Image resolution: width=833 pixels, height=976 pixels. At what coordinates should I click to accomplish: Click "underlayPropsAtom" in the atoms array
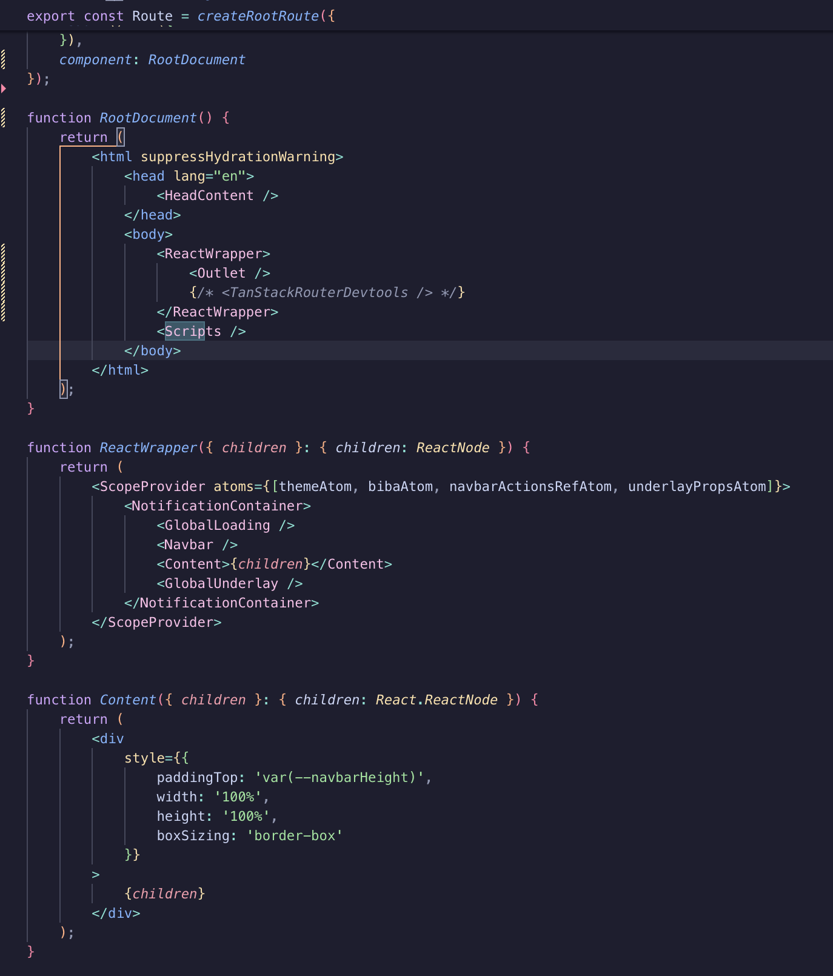[x=697, y=487]
